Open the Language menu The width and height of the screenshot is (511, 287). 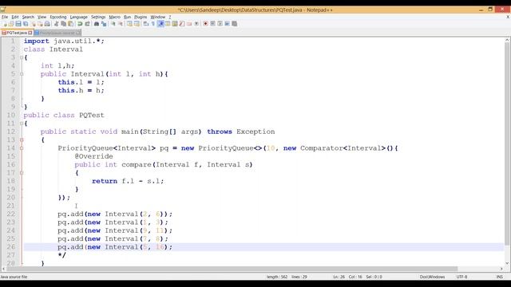pyautogui.click(x=78, y=17)
